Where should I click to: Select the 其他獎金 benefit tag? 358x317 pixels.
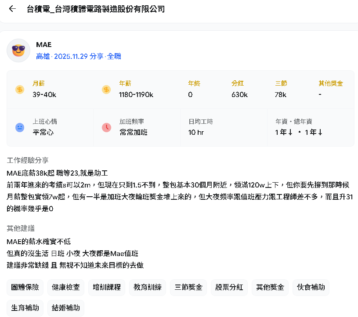[x=270, y=287]
